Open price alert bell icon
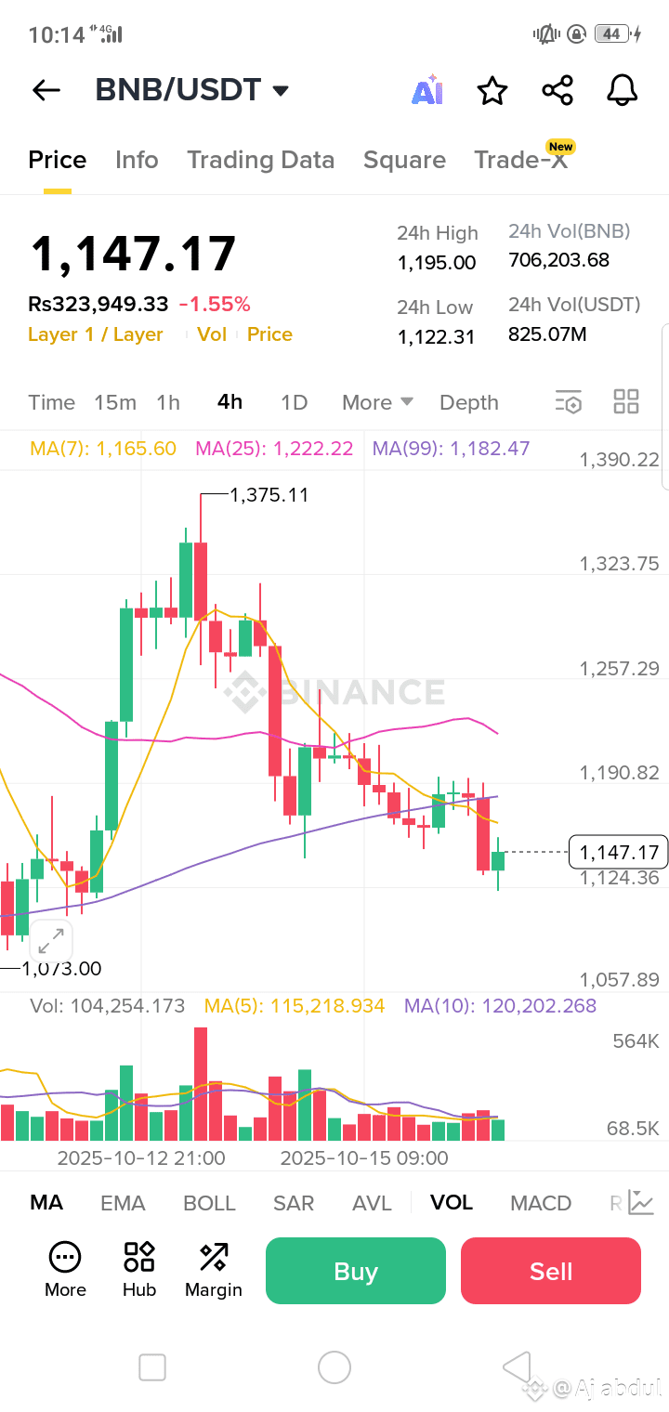The height and width of the screenshot is (1412, 669). [623, 91]
